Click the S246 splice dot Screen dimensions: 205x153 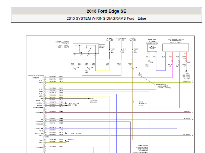tap(140, 73)
